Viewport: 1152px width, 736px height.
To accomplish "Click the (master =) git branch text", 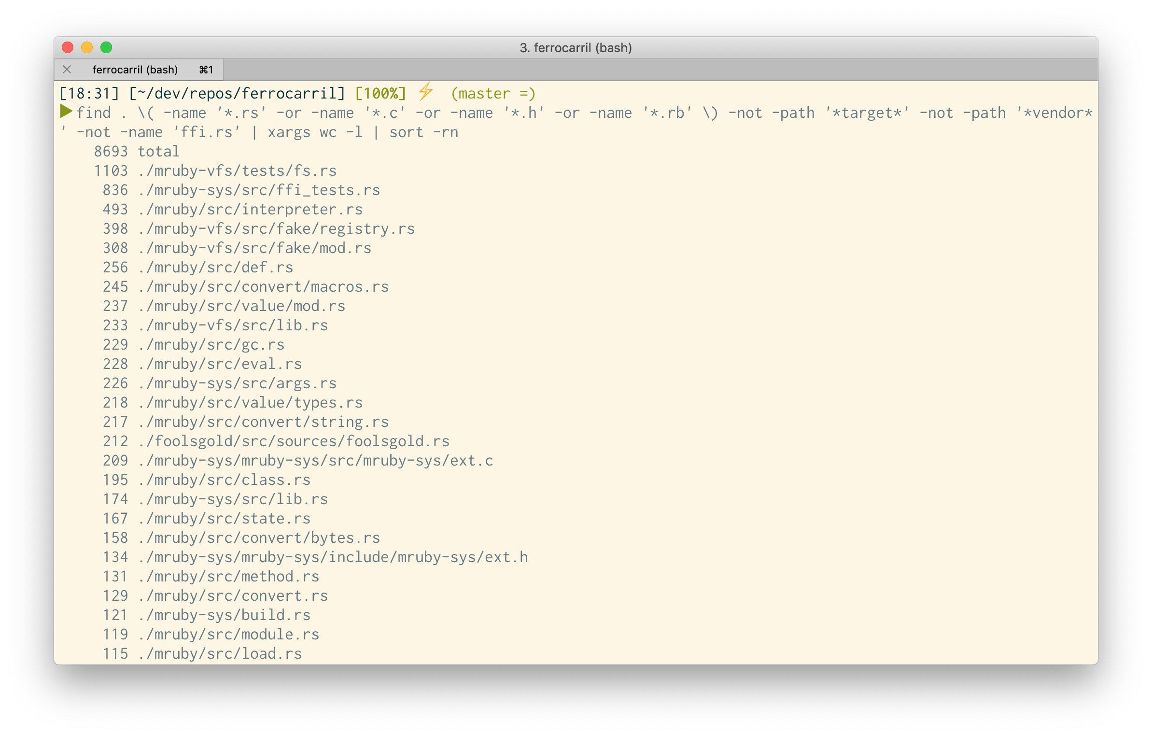I will pyautogui.click(x=493, y=93).
